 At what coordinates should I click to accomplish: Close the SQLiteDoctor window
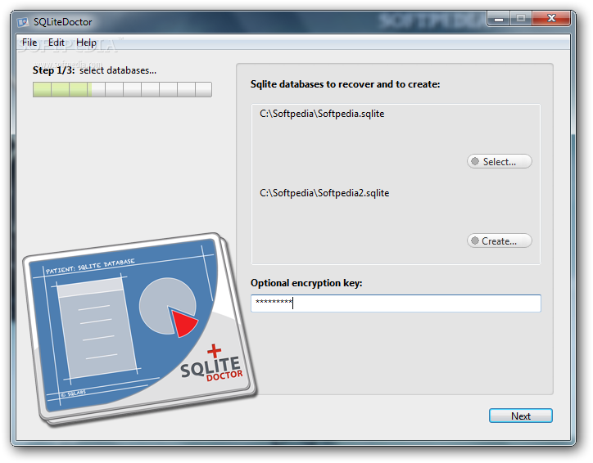(x=551, y=18)
